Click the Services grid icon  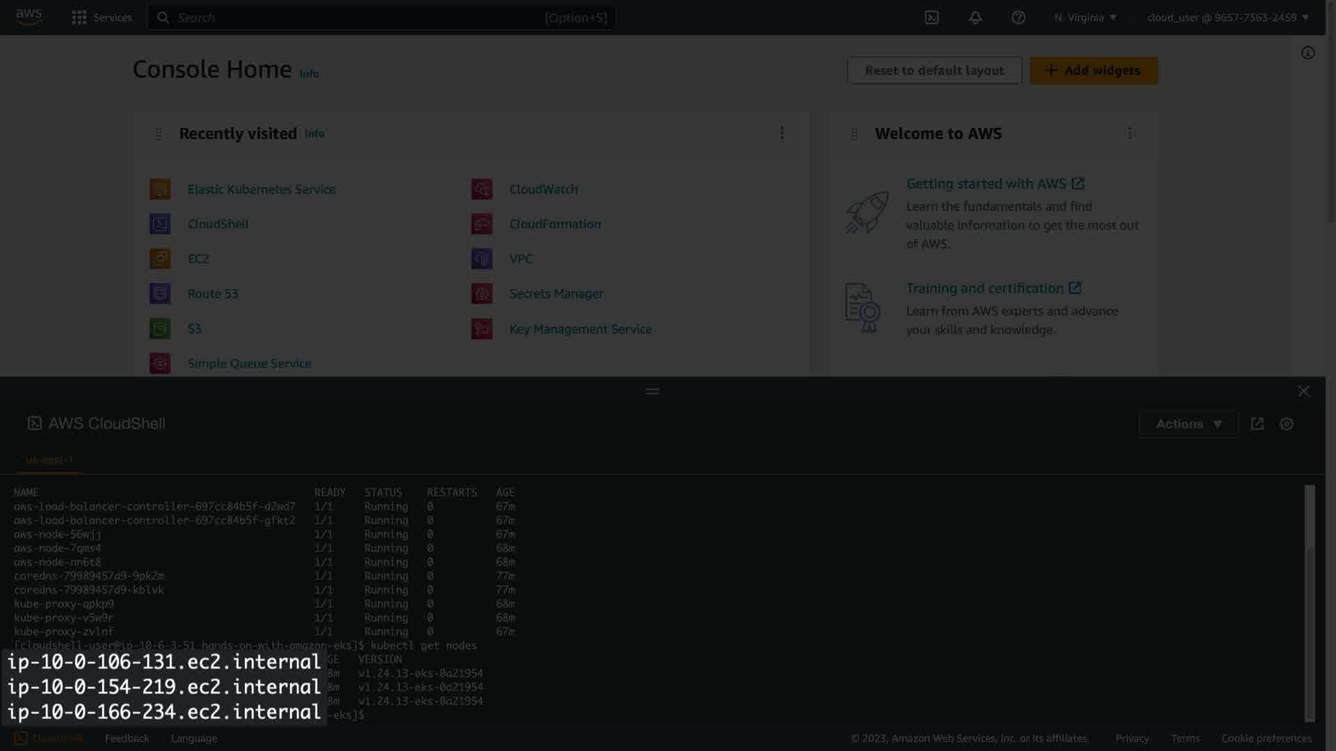point(79,17)
